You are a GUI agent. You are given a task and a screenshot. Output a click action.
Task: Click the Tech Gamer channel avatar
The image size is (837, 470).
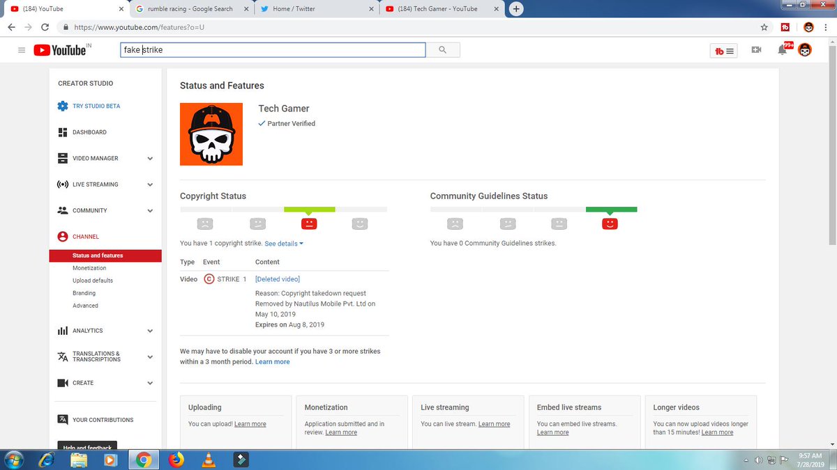click(x=211, y=134)
